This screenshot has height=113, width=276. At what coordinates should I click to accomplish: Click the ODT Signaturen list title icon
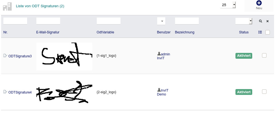tap(8, 6)
